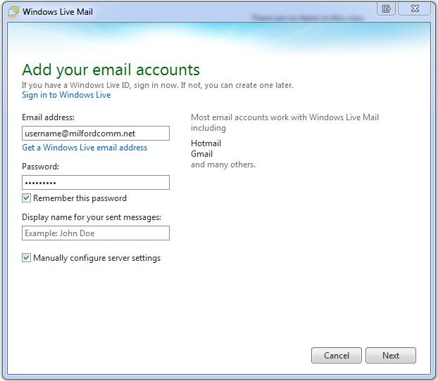The image size is (438, 381).
Task: Click the 'Add your email accounts' heading
Action: [x=111, y=70]
